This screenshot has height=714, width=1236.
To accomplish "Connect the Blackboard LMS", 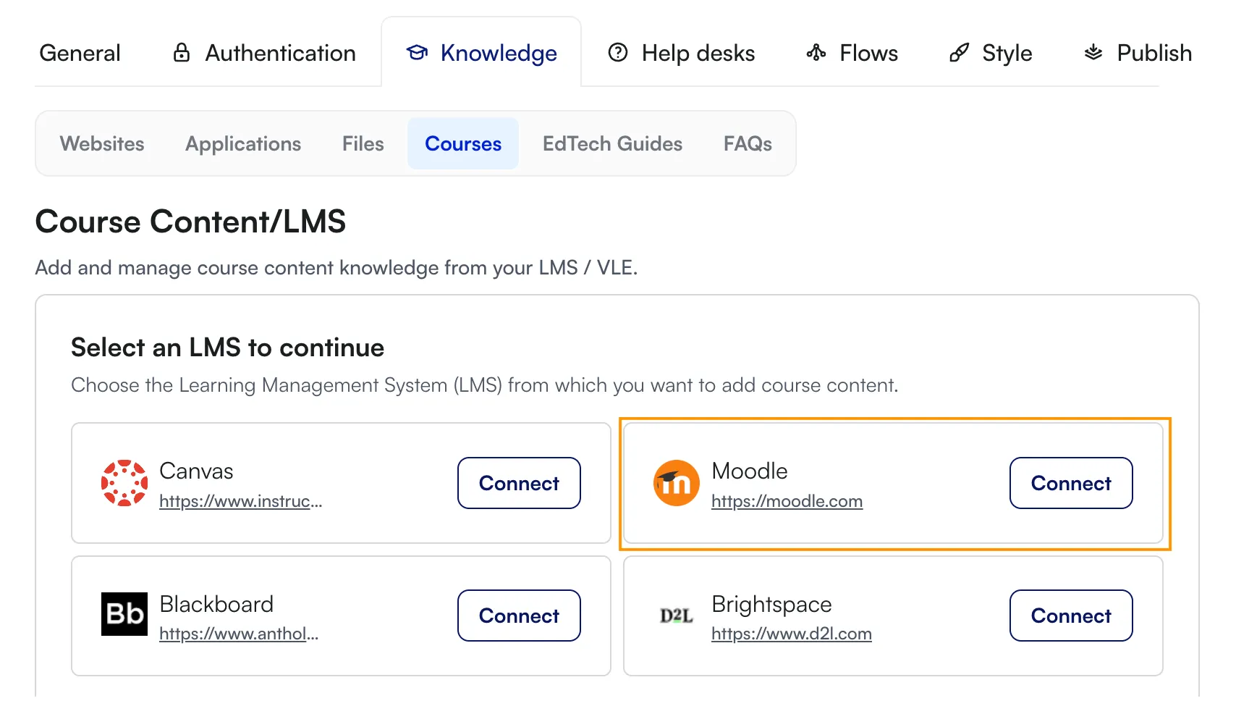I will click(x=519, y=616).
